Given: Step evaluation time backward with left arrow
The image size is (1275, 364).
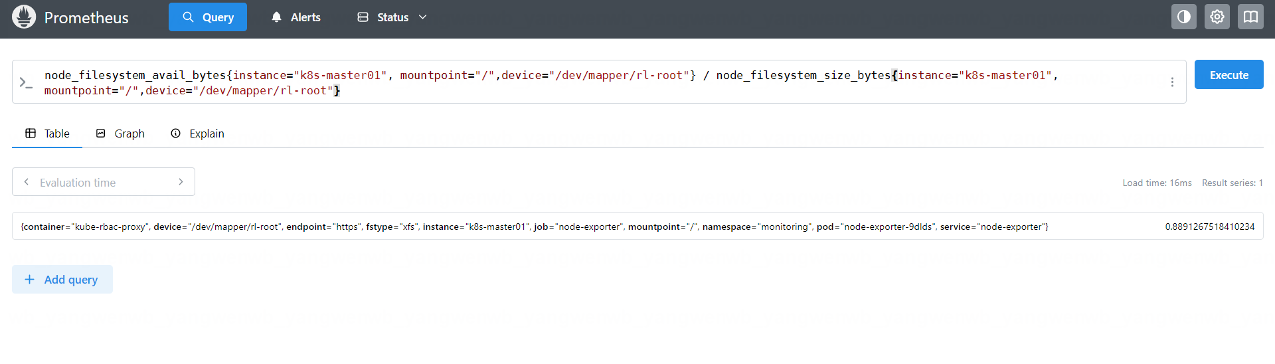Looking at the screenshot, I should 27,182.
